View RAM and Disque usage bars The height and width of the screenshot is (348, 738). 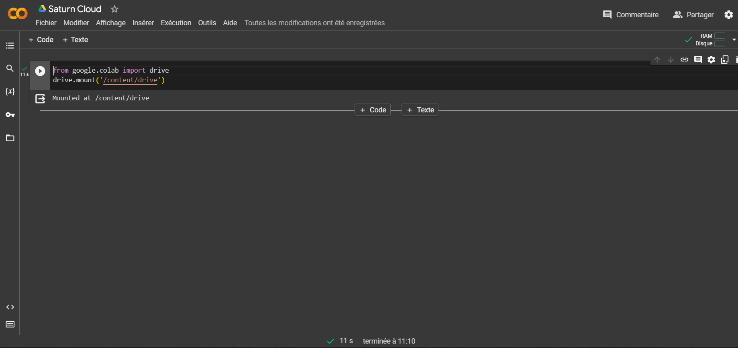(x=710, y=40)
